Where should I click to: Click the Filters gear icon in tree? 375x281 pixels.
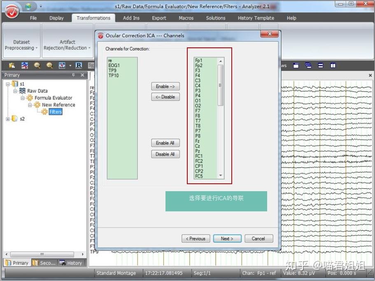(x=44, y=112)
